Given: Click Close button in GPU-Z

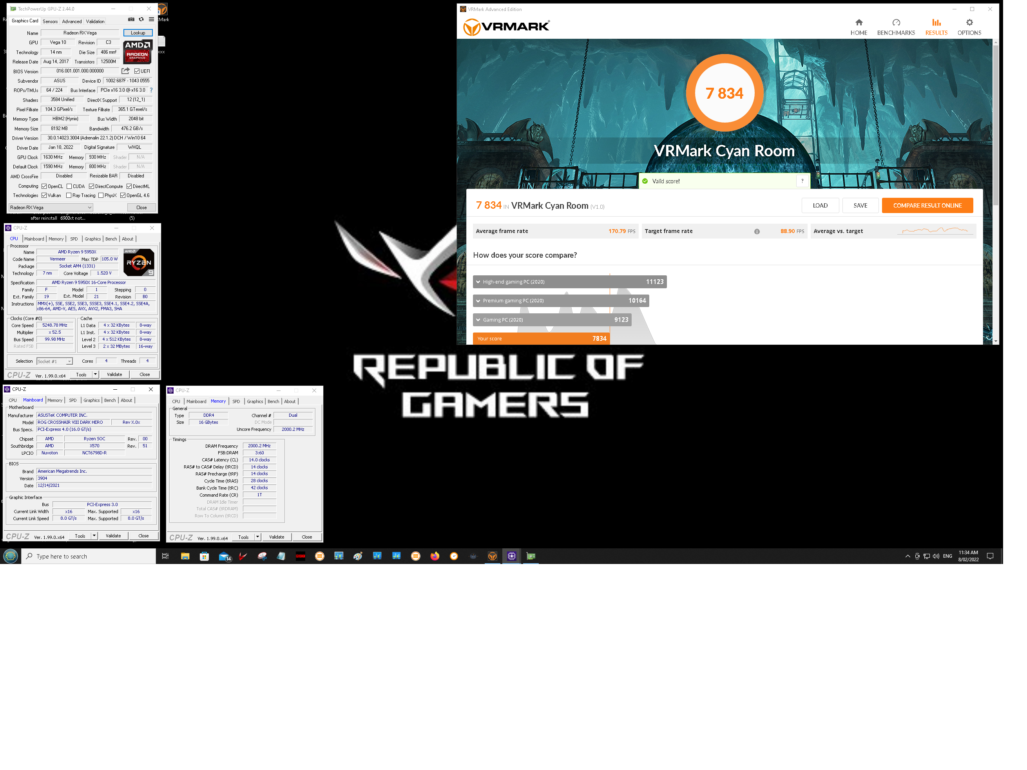Looking at the screenshot, I should [x=141, y=208].
